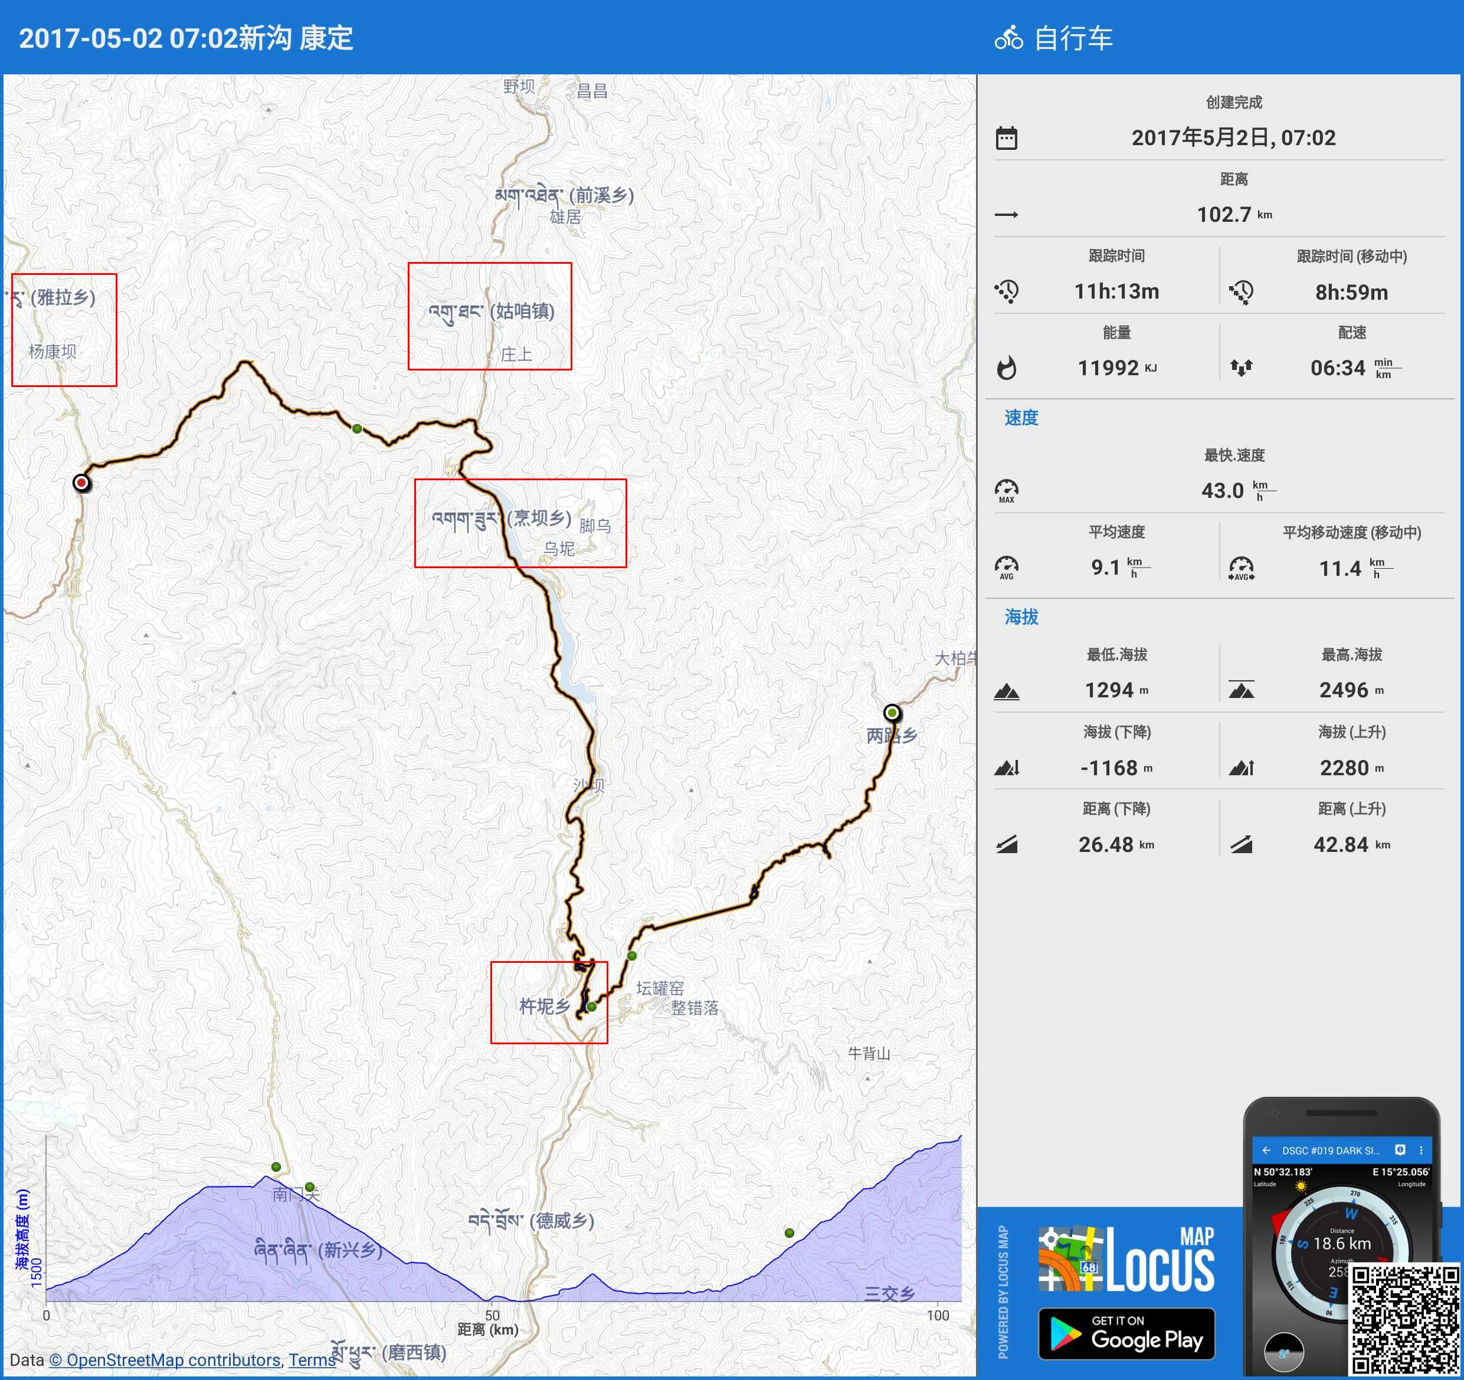Click the elevation gain mountain arrow icon

(1241, 768)
